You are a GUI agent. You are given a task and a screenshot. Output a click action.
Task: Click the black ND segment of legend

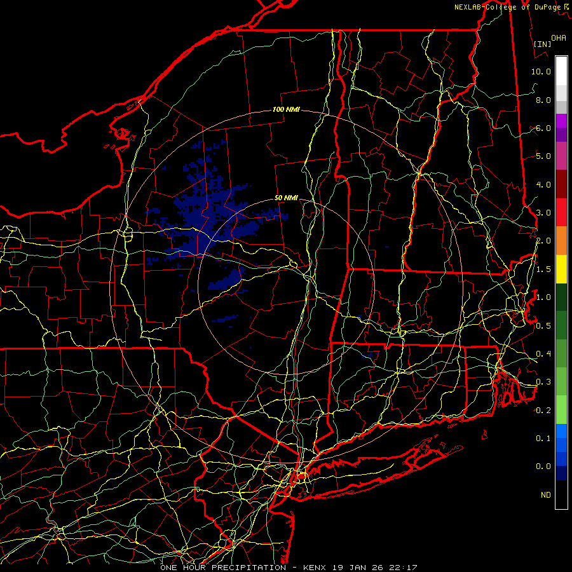[561, 494]
